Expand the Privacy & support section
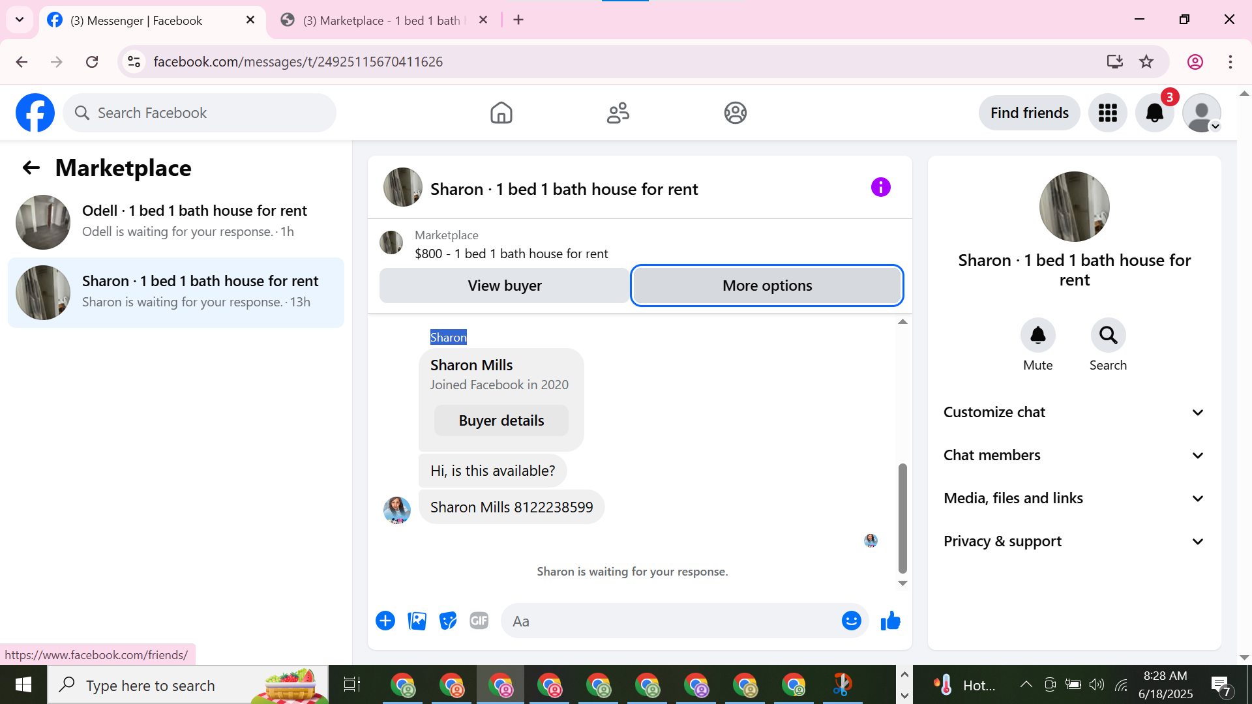 coord(1074,541)
